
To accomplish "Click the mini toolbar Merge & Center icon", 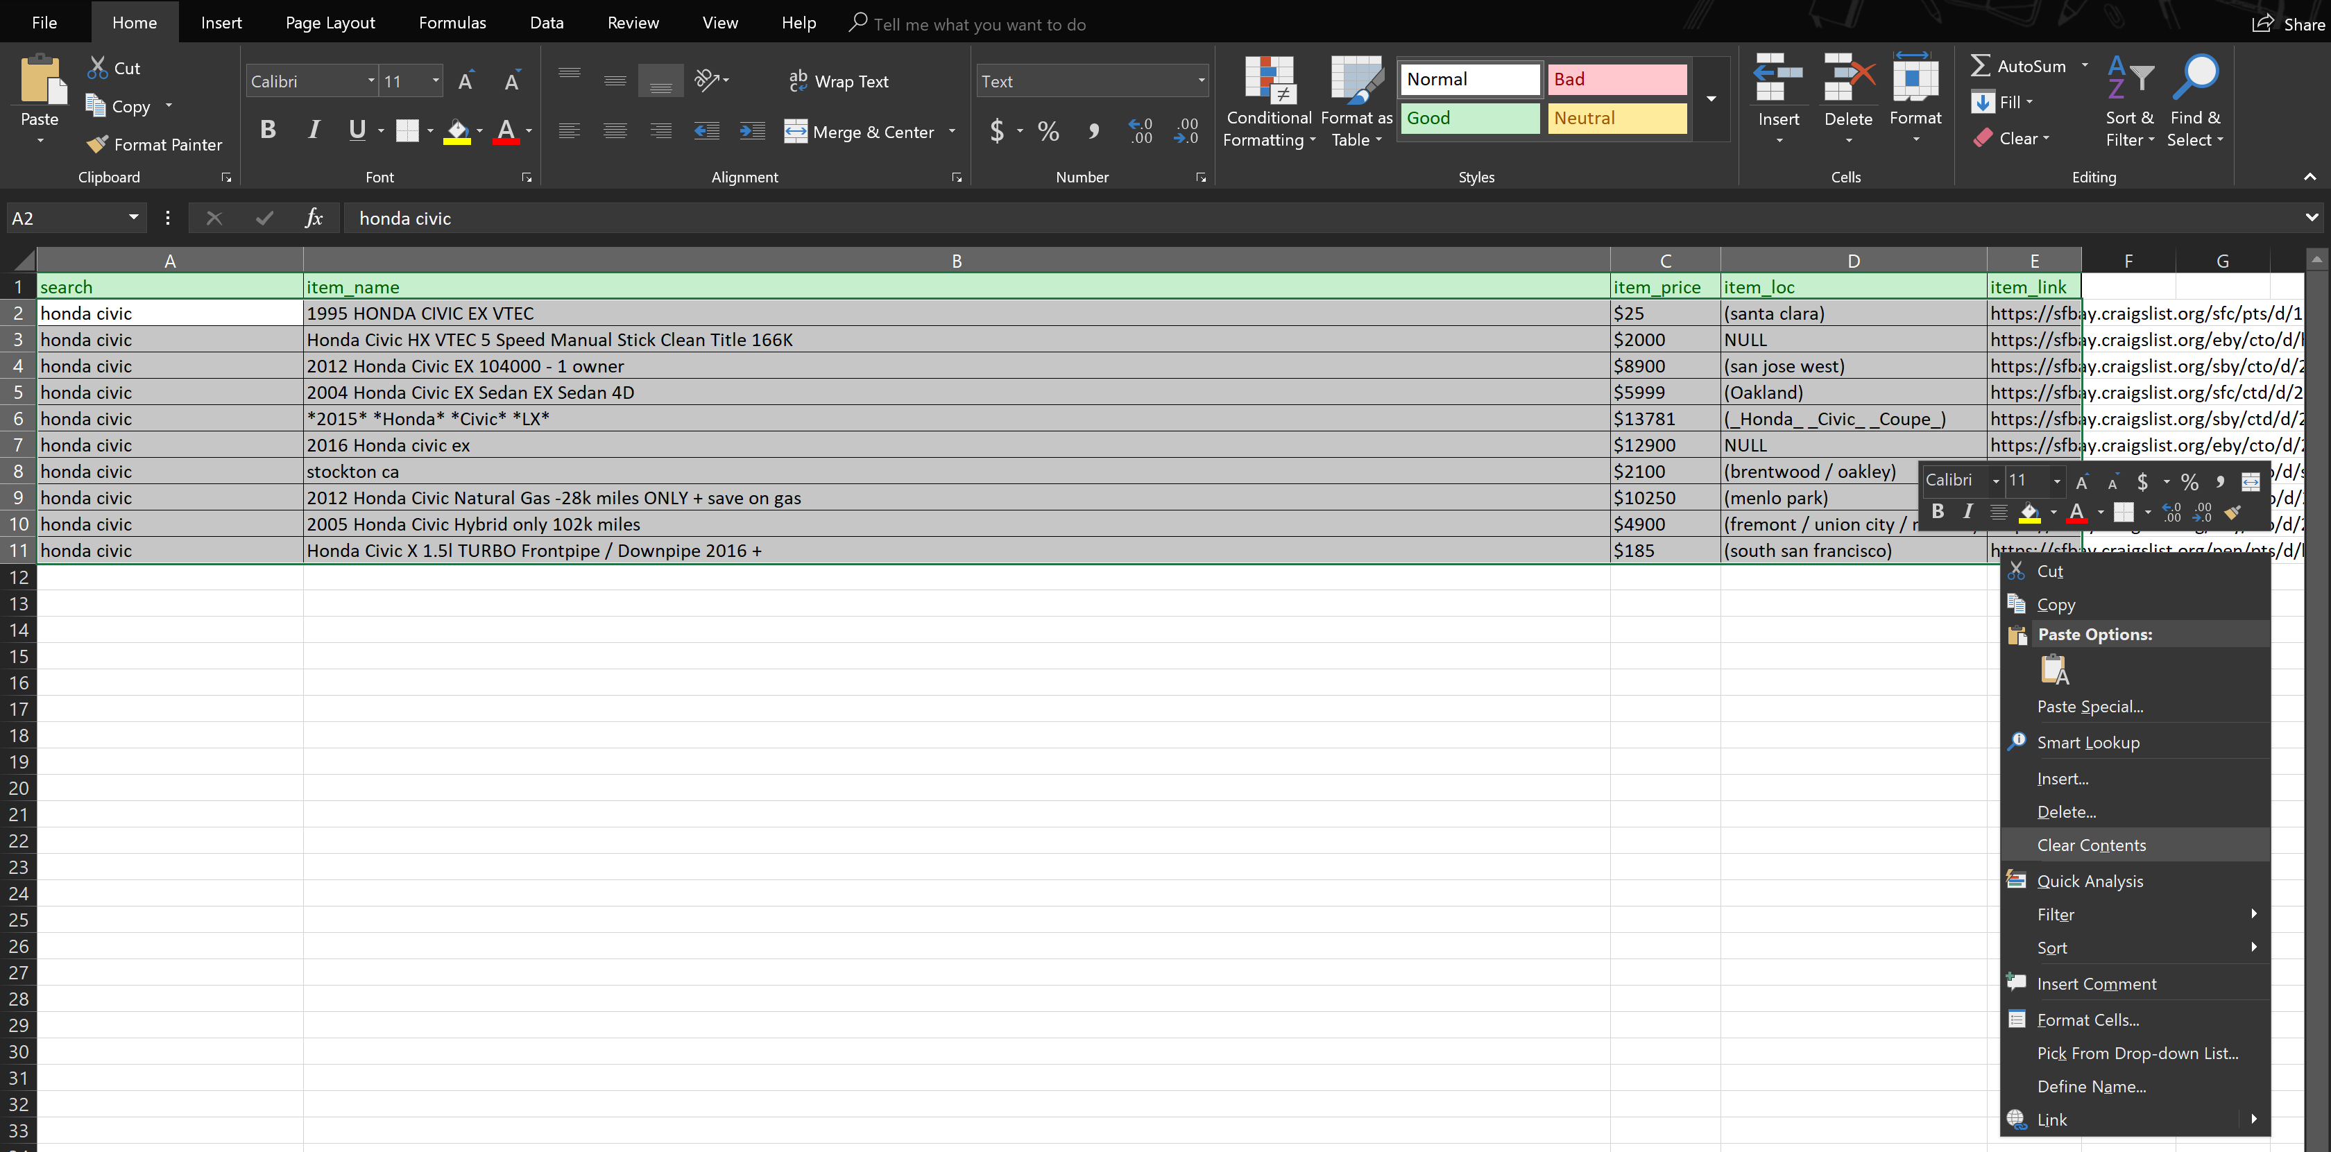I will (2251, 481).
